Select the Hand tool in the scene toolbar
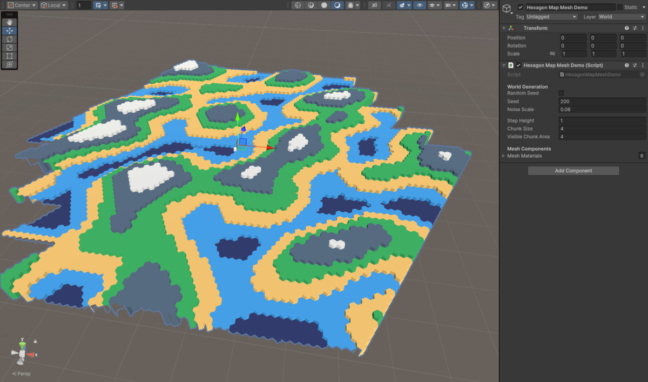The image size is (648, 382). 10,22
